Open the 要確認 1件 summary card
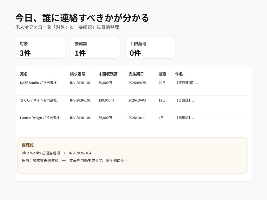 tap(95, 48)
